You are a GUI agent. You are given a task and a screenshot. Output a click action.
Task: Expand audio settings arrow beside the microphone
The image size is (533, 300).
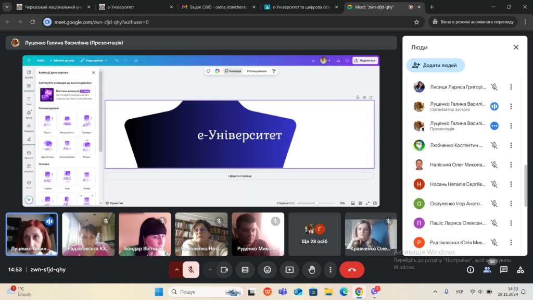coord(176,270)
